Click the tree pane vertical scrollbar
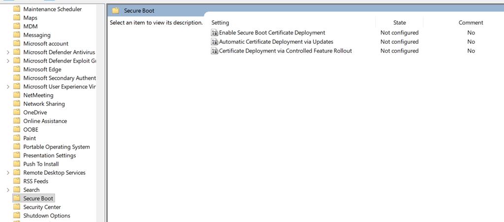This screenshot has width=504, height=222. 100,108
